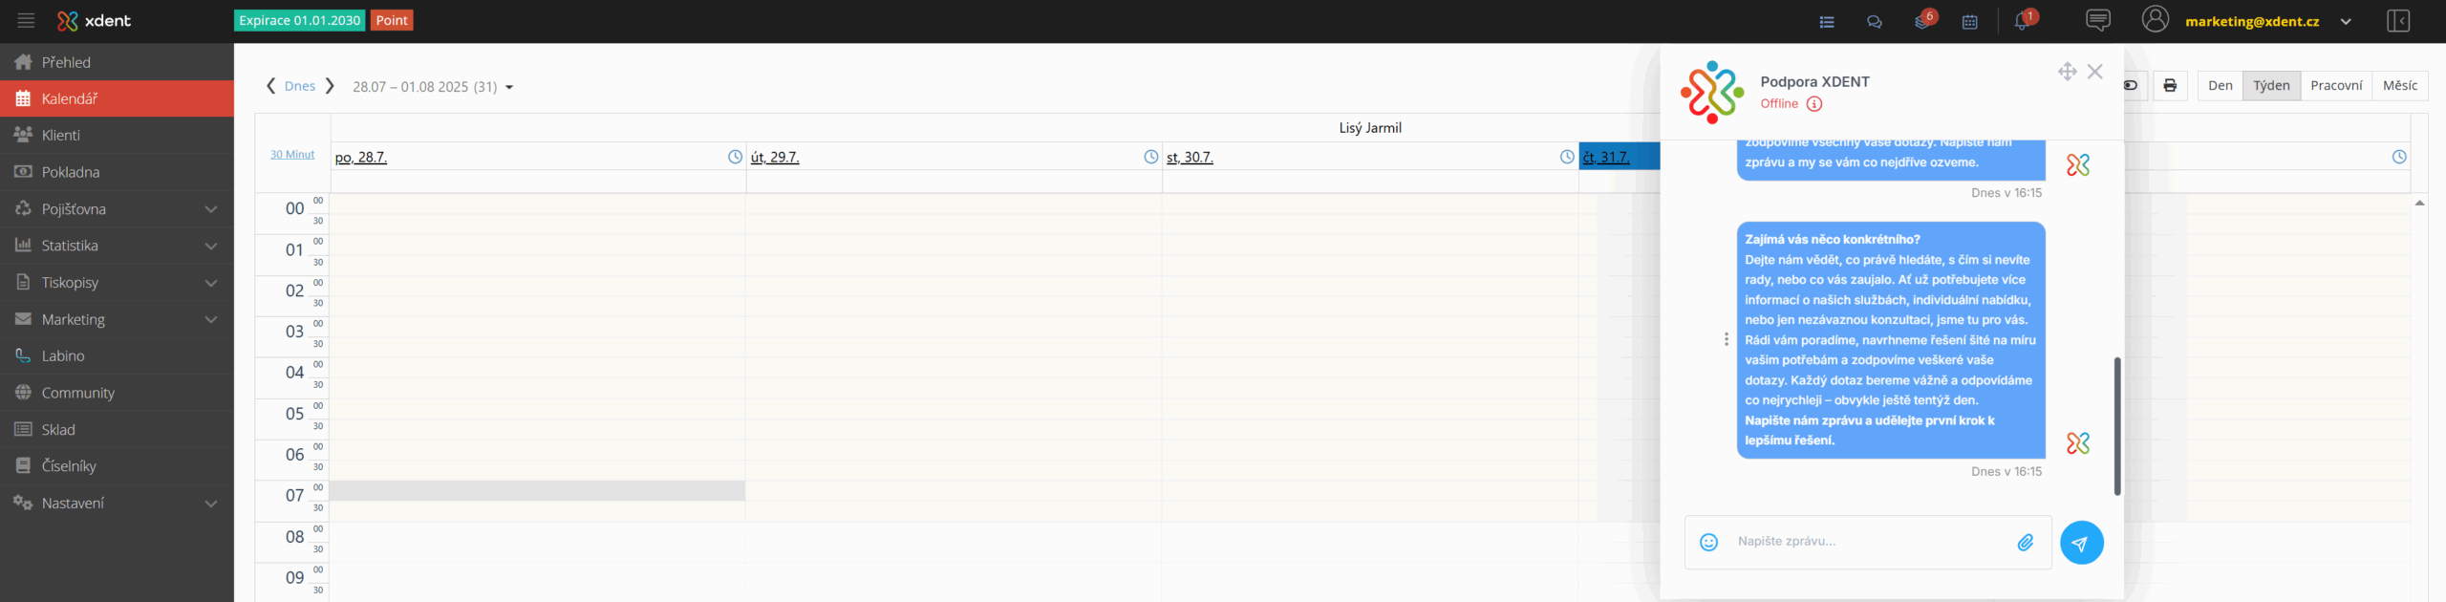The image size is (2446, 602).
Task: Click the print calendar icon
Action: (2170, 86)
